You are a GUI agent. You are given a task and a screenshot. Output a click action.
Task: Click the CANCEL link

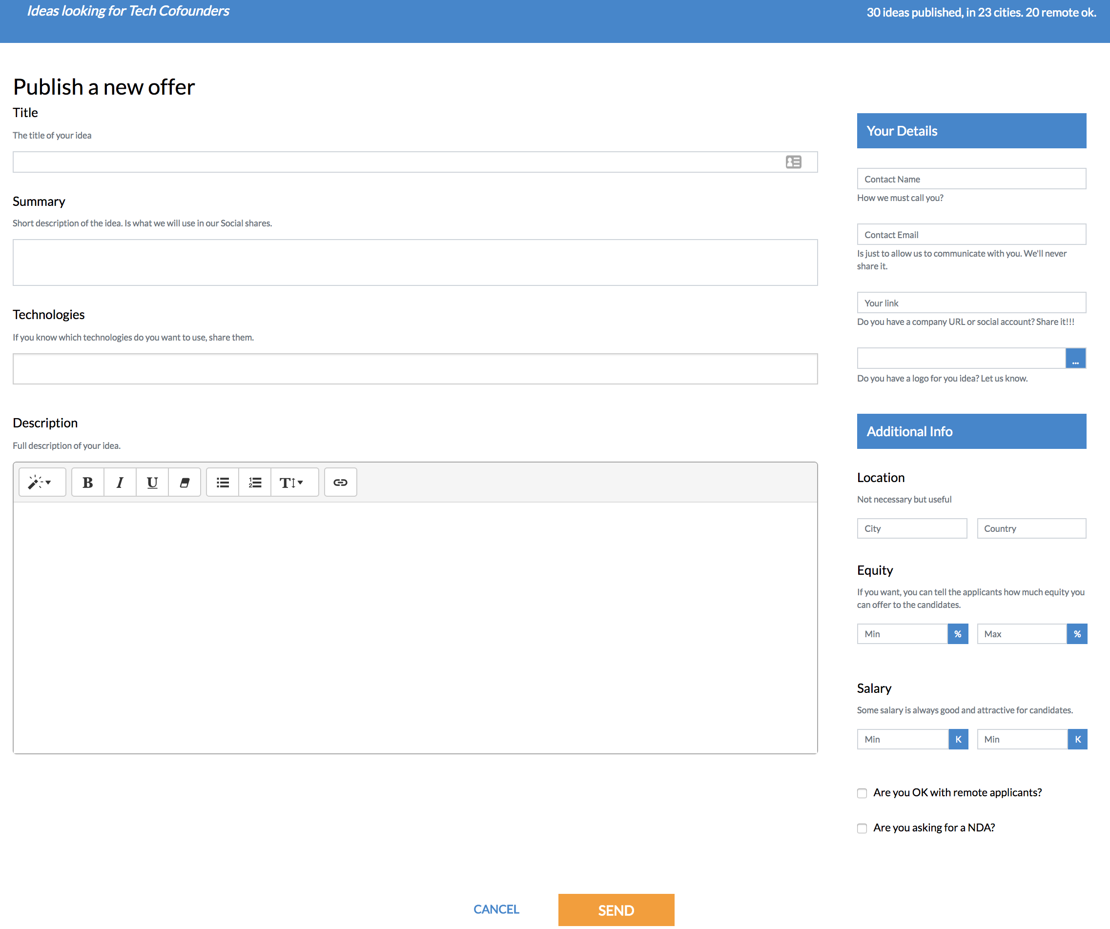pos(496,909)
